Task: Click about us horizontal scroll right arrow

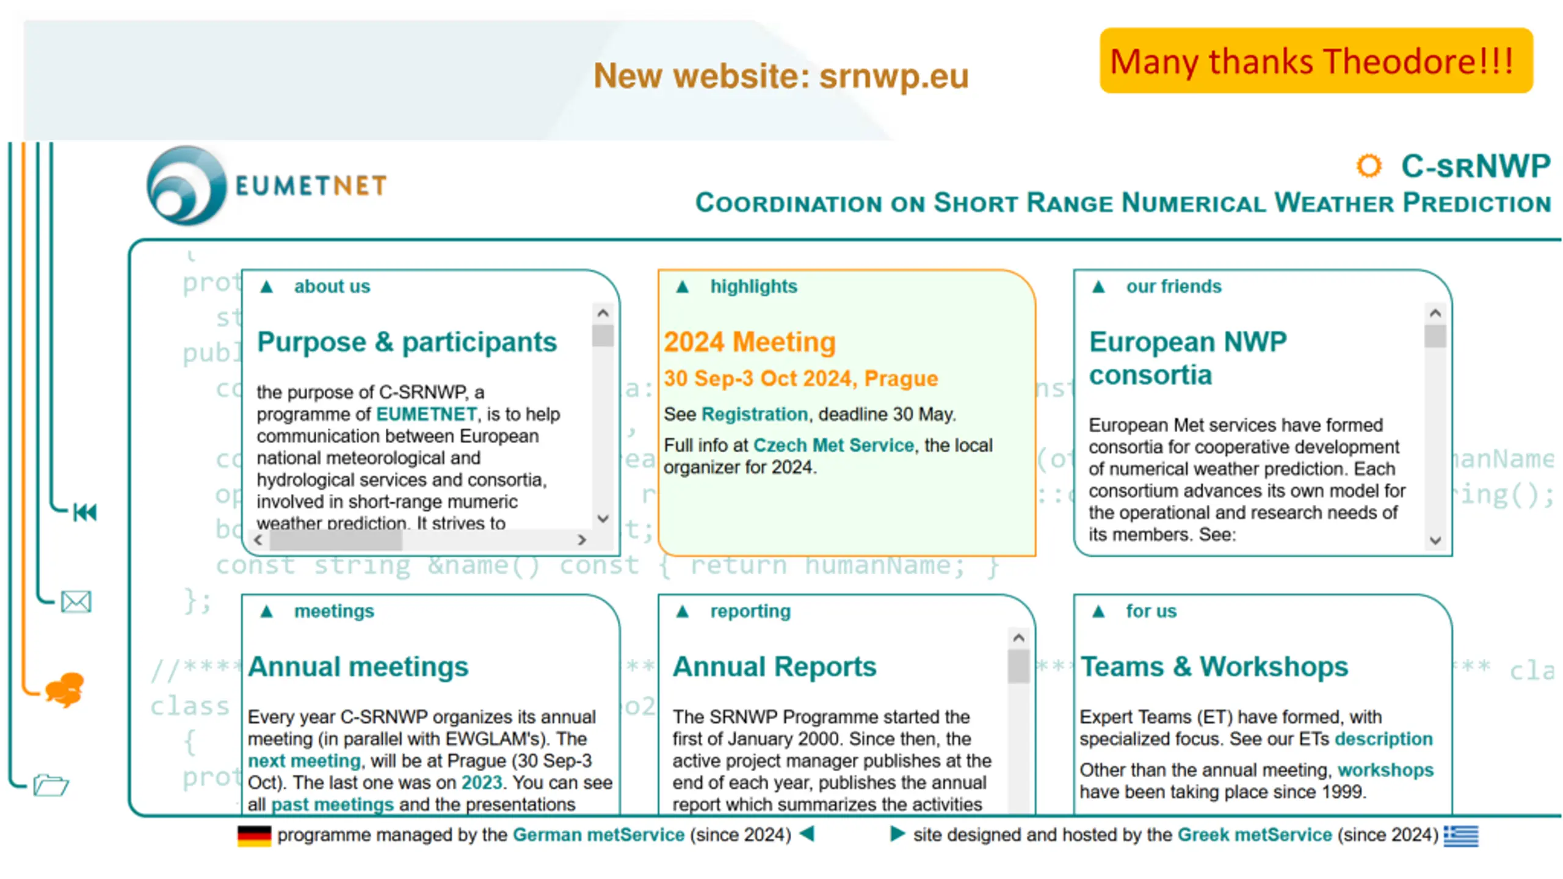Action: tap(582, 540)
